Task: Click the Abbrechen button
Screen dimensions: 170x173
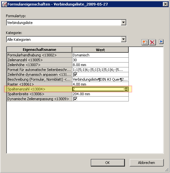Action: (x=146, y=163)
